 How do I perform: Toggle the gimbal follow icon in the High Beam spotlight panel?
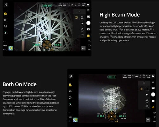[x=82, y=17]
